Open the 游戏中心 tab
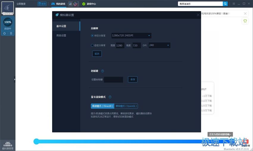253x151 pixels. (89, 4)
